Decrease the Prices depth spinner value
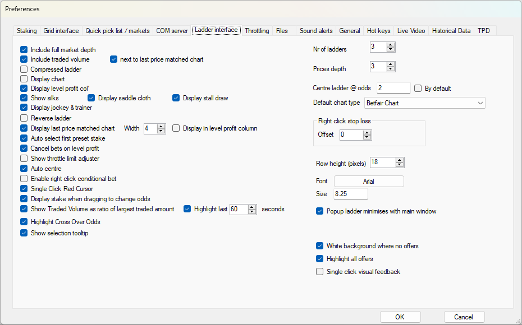The image size is (522, 325). (x=391, y=69)
